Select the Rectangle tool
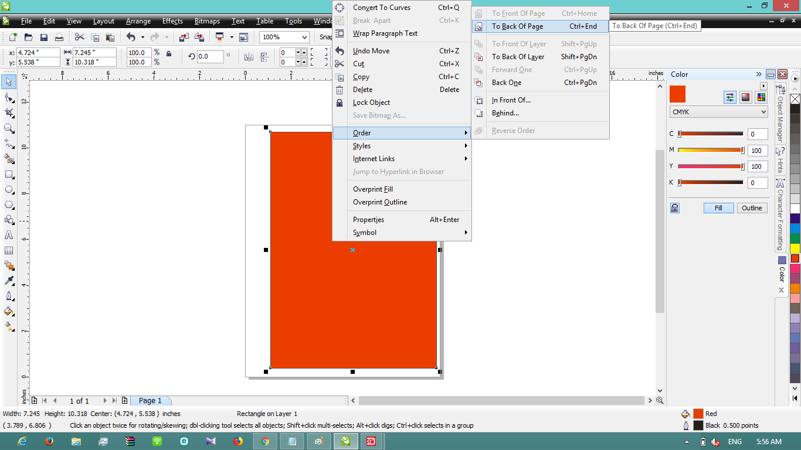 (9, 173)
